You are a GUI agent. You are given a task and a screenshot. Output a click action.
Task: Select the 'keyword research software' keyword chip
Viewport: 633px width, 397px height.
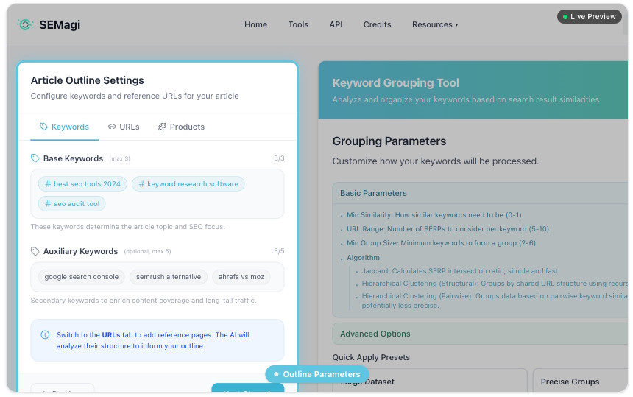[x=188, y=183]
